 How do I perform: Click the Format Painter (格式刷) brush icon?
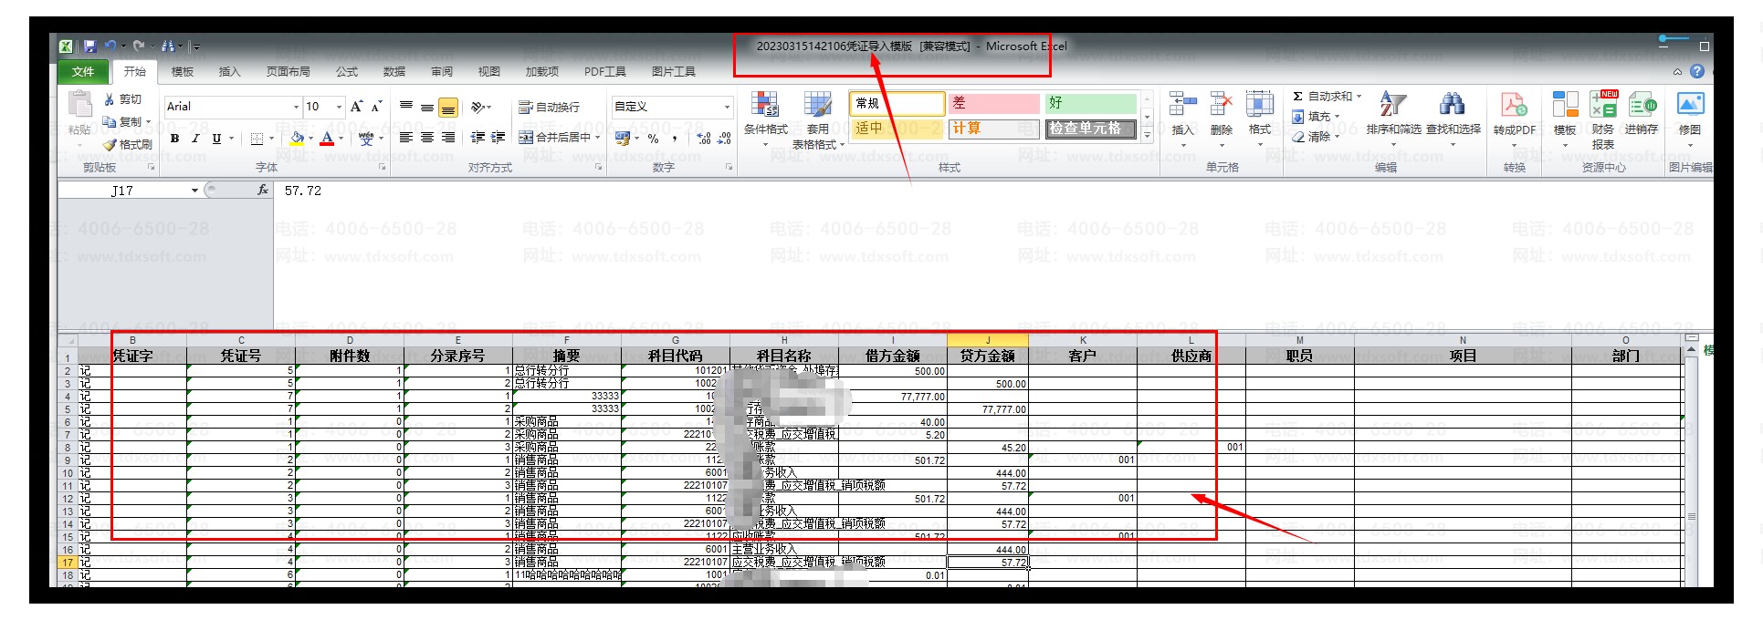pos(110,145)
